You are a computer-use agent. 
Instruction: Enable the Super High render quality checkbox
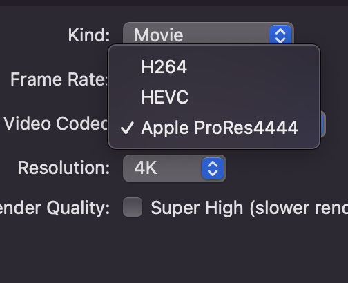133,207
